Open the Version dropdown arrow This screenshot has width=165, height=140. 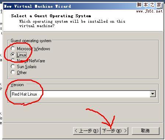[153, 94]
